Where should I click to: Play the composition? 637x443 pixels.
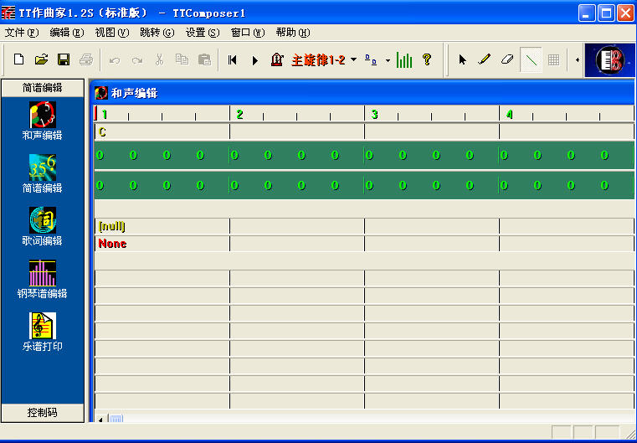254,60
